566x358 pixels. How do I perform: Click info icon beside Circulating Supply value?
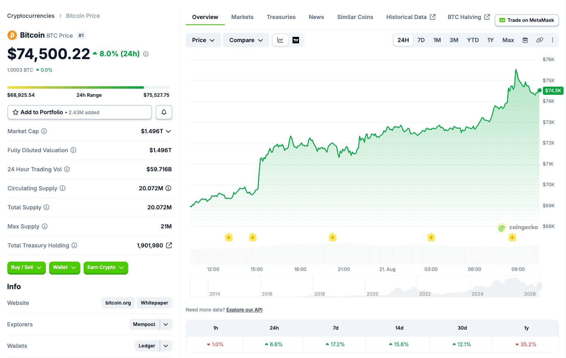click(x=168, y=188)
